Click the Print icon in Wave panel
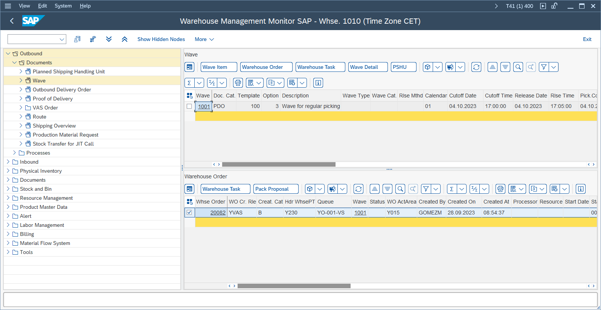601x310 pixels. [x=238, y=83]
